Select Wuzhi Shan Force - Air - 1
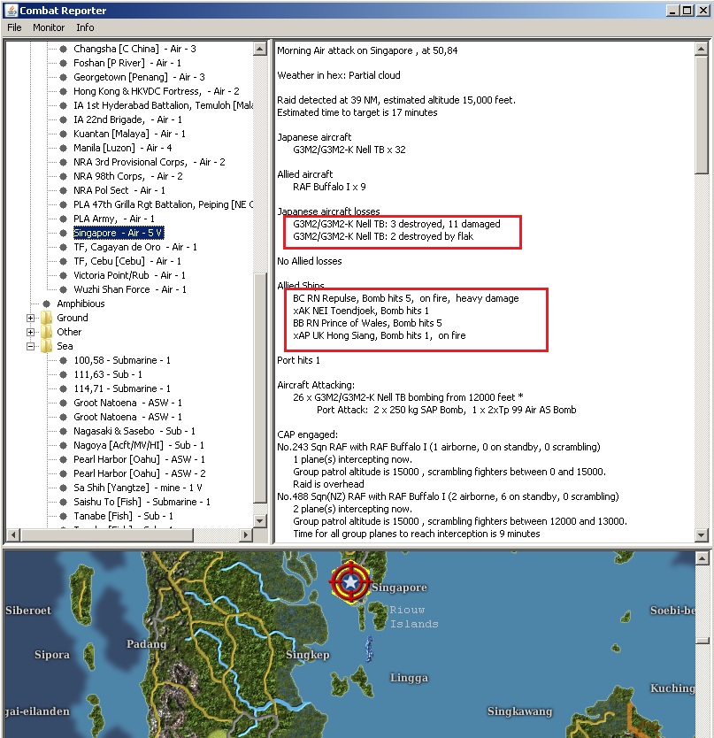Image resolution: width=714 pixels, height=738 pixels. (x=130, y=289)
